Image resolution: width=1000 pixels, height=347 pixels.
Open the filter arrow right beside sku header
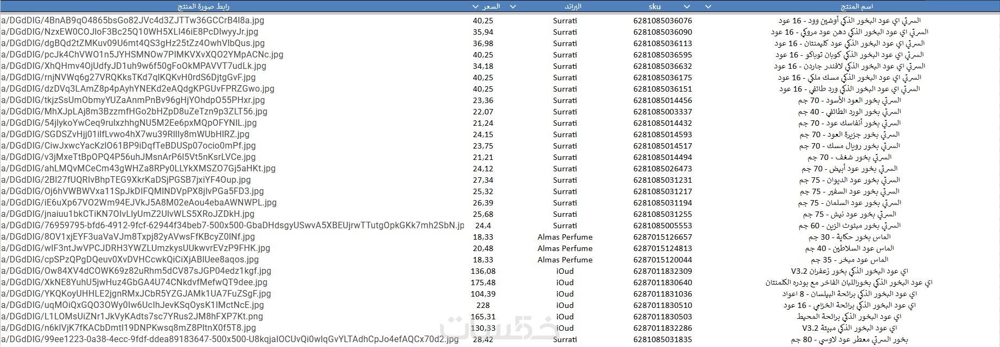coord(687,7)
